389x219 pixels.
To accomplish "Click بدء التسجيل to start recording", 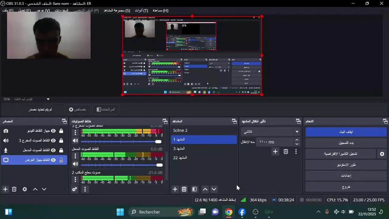I will (x=346, y=143).
